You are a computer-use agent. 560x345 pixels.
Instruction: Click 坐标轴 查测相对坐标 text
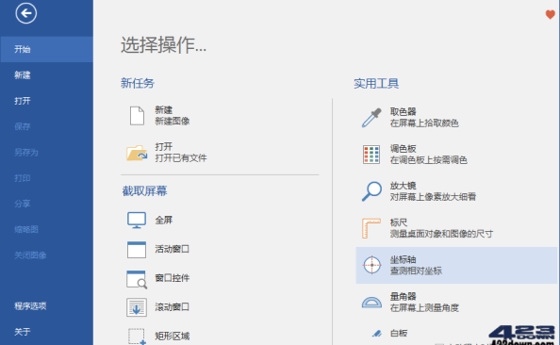tap(416, 265)
